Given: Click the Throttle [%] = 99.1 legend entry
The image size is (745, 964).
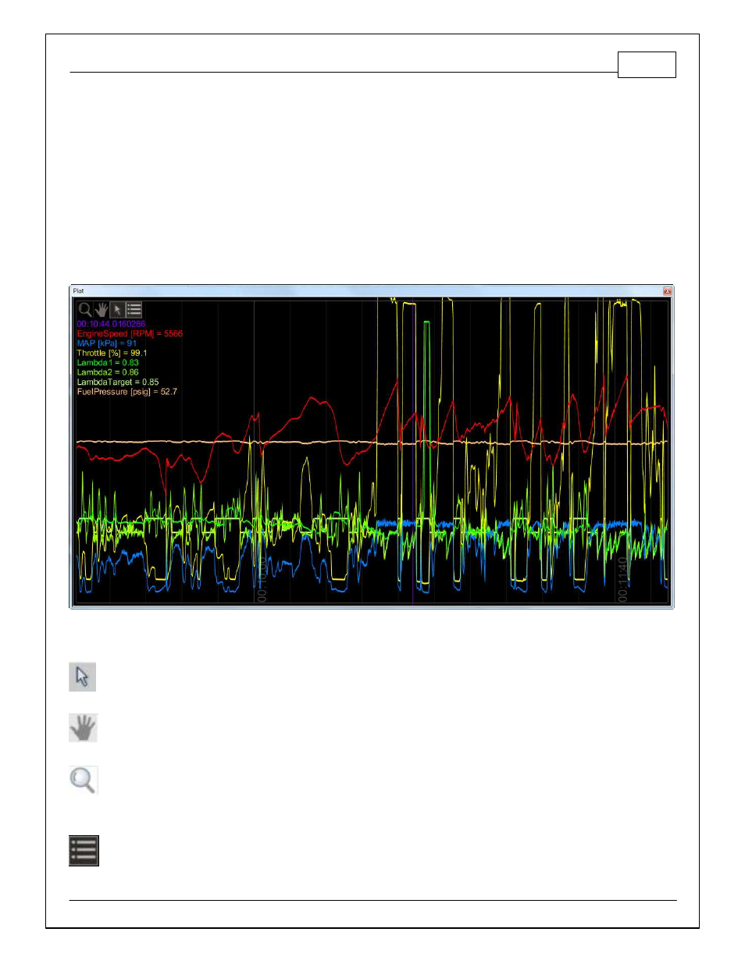Looking at the screenshot, I should click(x=112, y=353).
